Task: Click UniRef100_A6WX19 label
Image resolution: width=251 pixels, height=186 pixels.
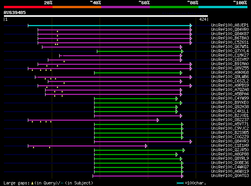Action: pos(230,172)
